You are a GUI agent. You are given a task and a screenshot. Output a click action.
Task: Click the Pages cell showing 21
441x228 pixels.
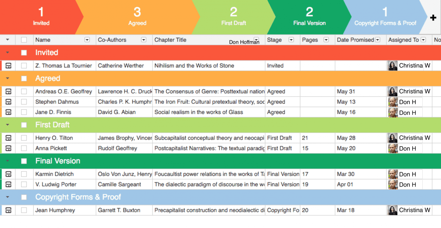(317, 138)
